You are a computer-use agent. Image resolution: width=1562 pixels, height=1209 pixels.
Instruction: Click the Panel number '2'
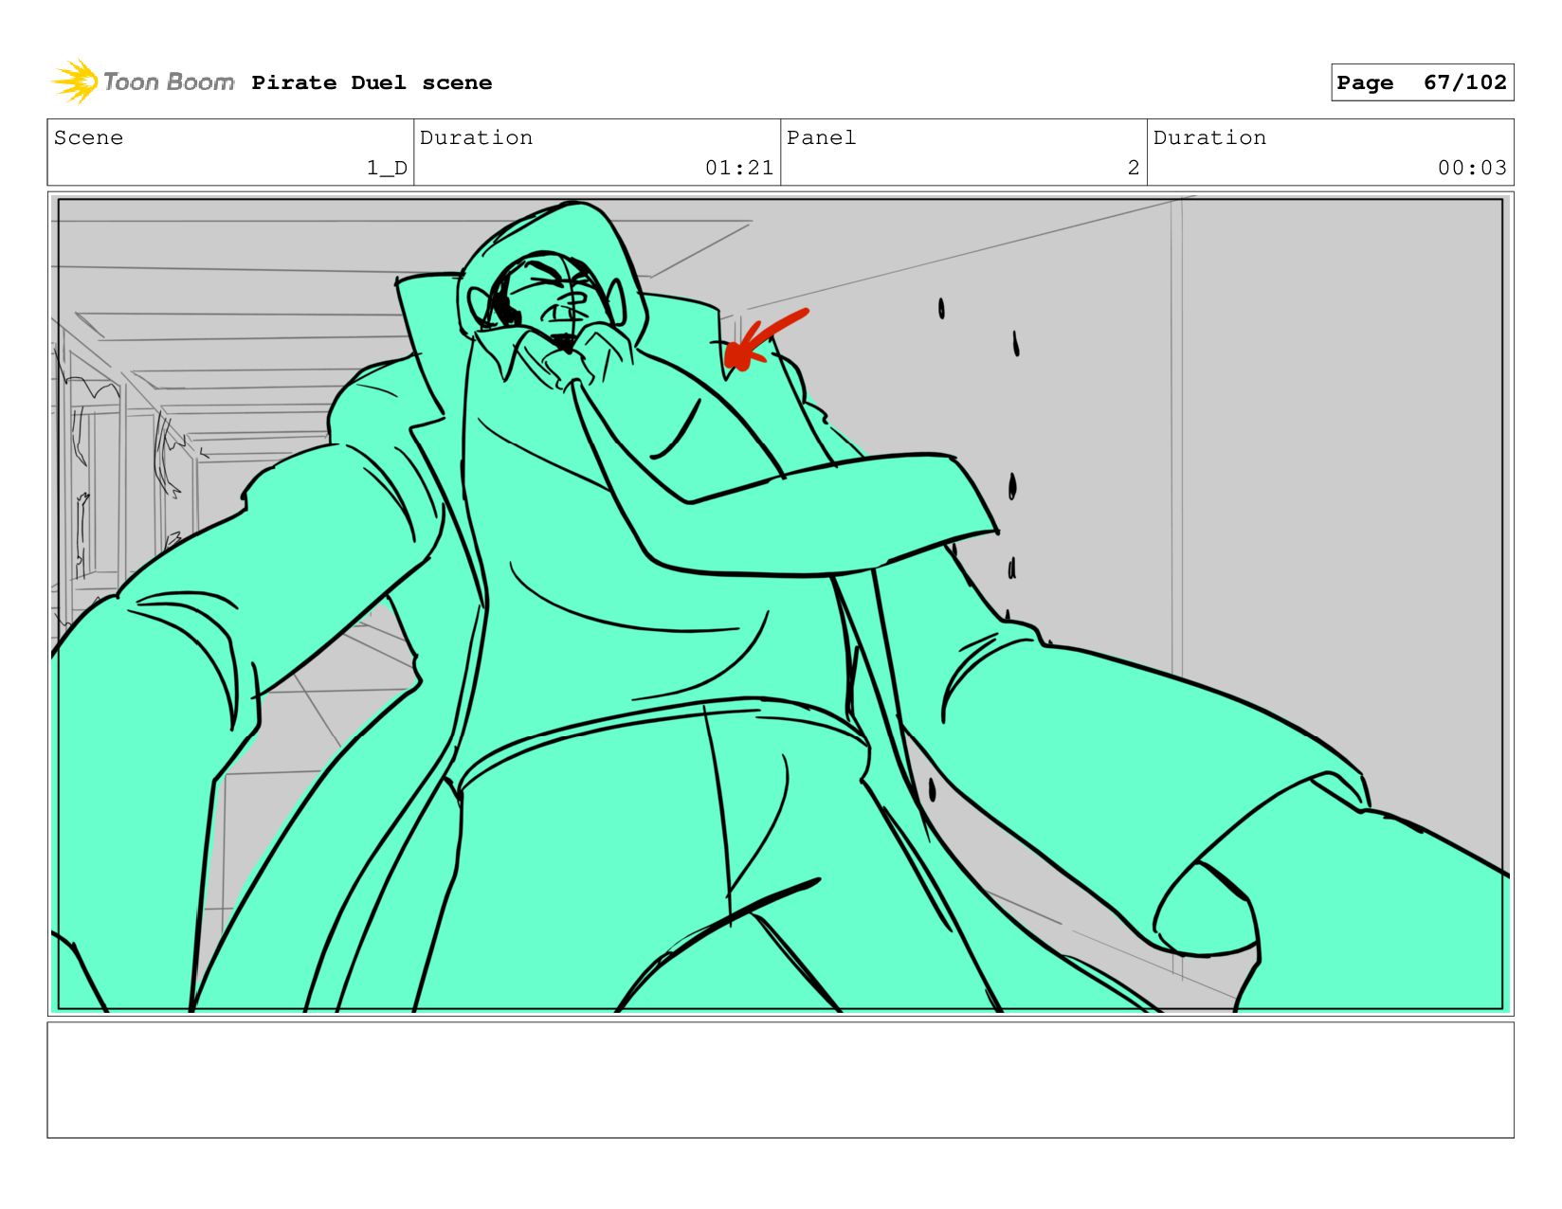[x=1133, y=168]
